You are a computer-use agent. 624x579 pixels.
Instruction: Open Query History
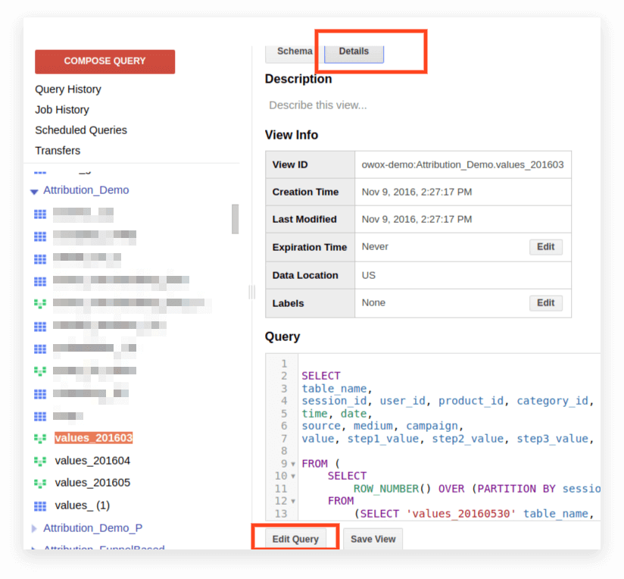click(x=68, y=89)
